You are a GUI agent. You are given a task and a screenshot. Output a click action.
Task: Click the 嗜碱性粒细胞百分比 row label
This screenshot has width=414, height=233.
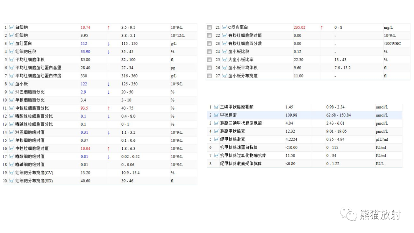[34, 124]
